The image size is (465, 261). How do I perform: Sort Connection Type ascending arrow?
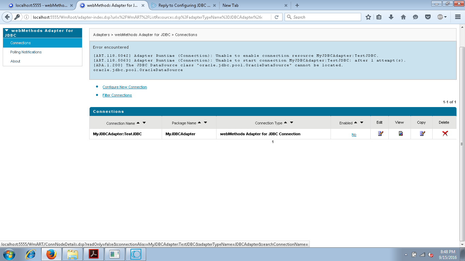tap(285, 123)
